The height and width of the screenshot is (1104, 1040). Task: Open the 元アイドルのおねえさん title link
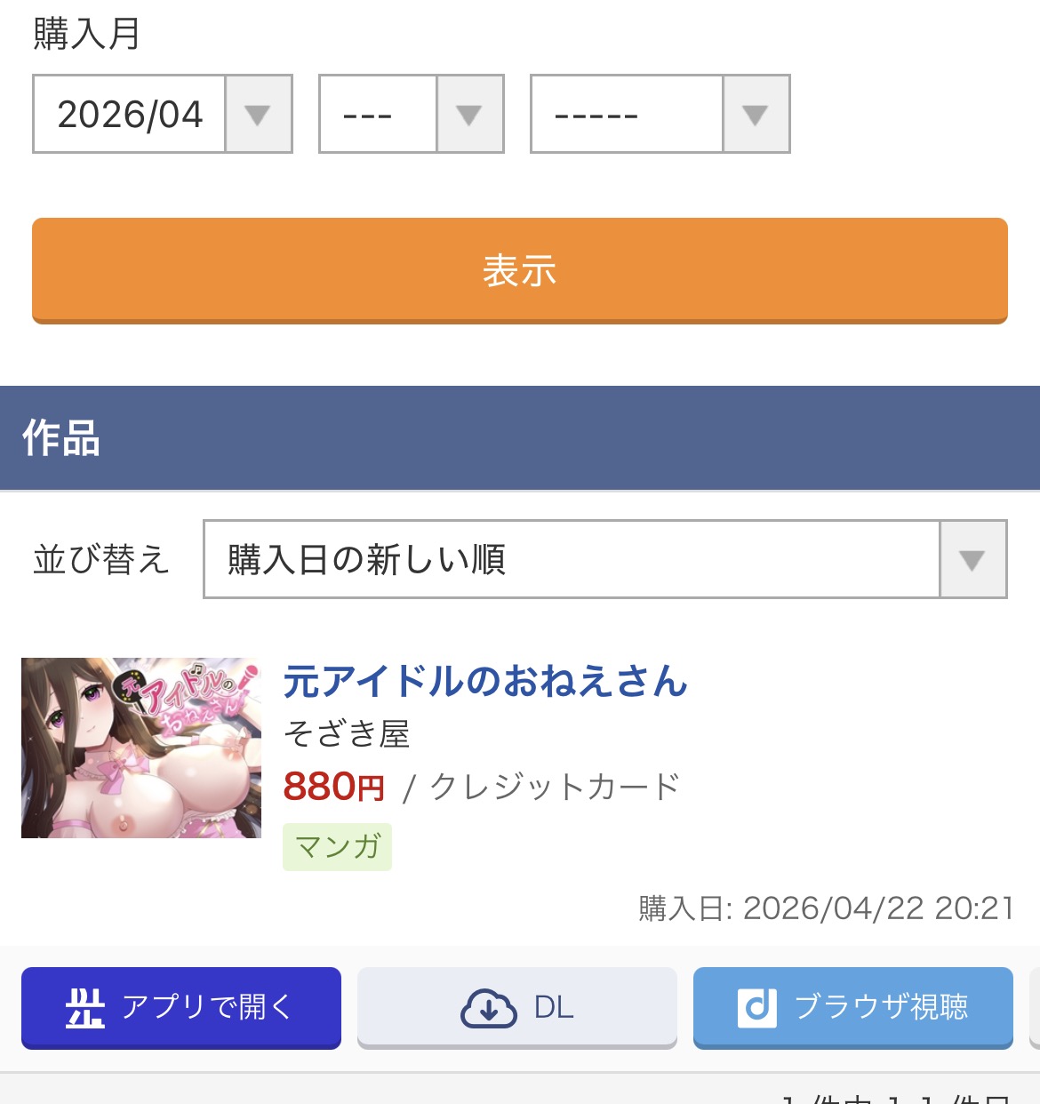click(x=485, y=682)
